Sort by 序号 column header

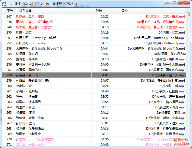coord(9,11)
